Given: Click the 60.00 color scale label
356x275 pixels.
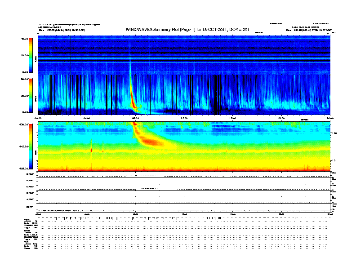Looking at the screenshot, I should click(24, 79).
